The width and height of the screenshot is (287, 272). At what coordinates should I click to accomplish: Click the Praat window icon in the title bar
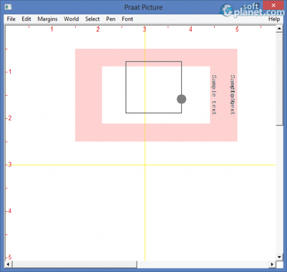(x=8, y=7)
